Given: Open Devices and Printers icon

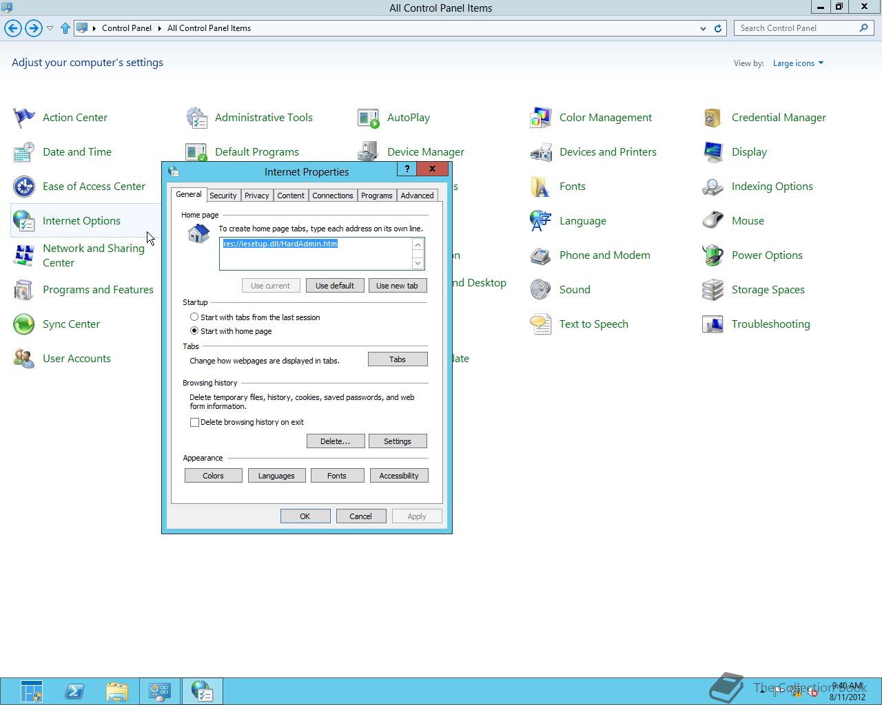Looking at the screenshot, I should 541,152.
